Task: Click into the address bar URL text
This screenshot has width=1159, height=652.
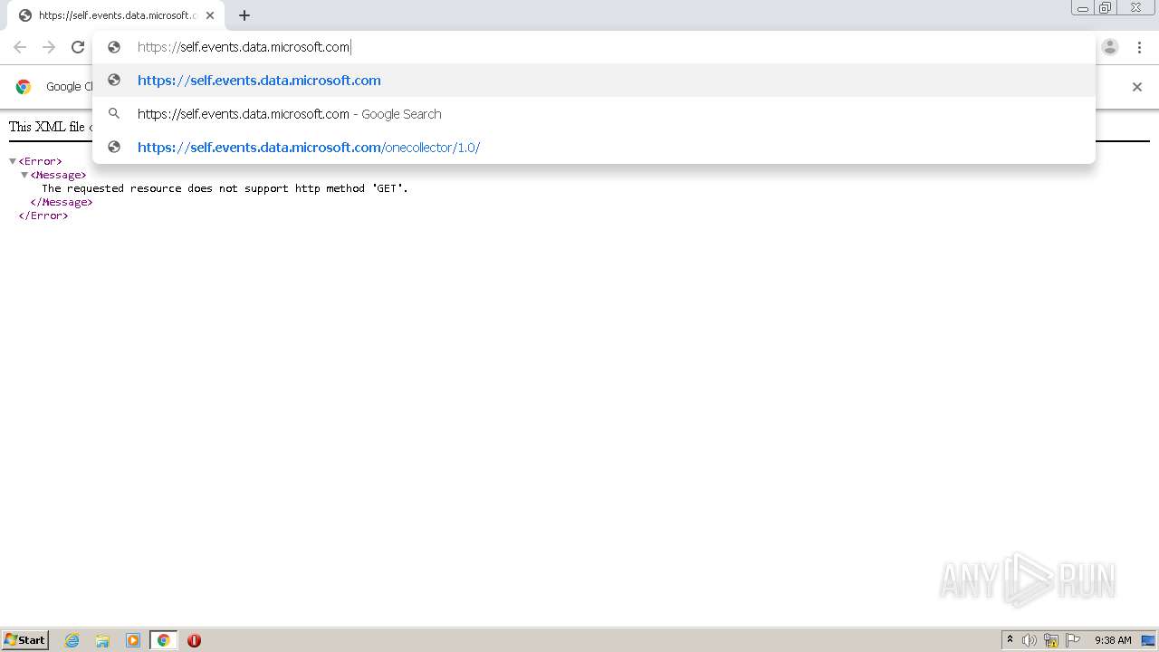Action: pyautogui.click(x=243, y=47)
